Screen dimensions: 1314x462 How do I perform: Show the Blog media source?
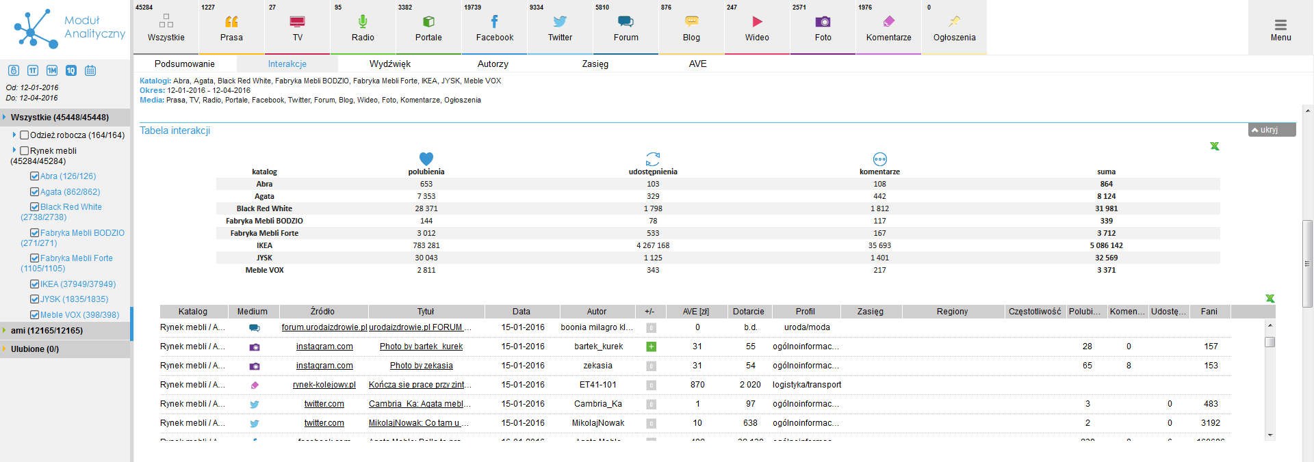click(x=691, y=27)
